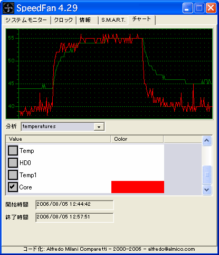Open the temperatures analysis dropdown arrow

pos(99,127)
